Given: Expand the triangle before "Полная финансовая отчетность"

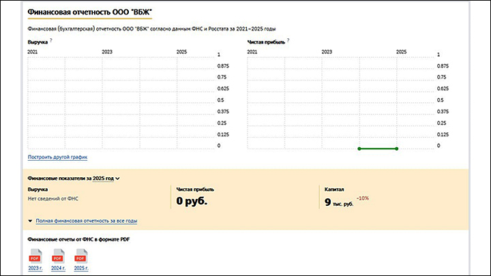Looking at the screenshot, I should pos(30,221).
